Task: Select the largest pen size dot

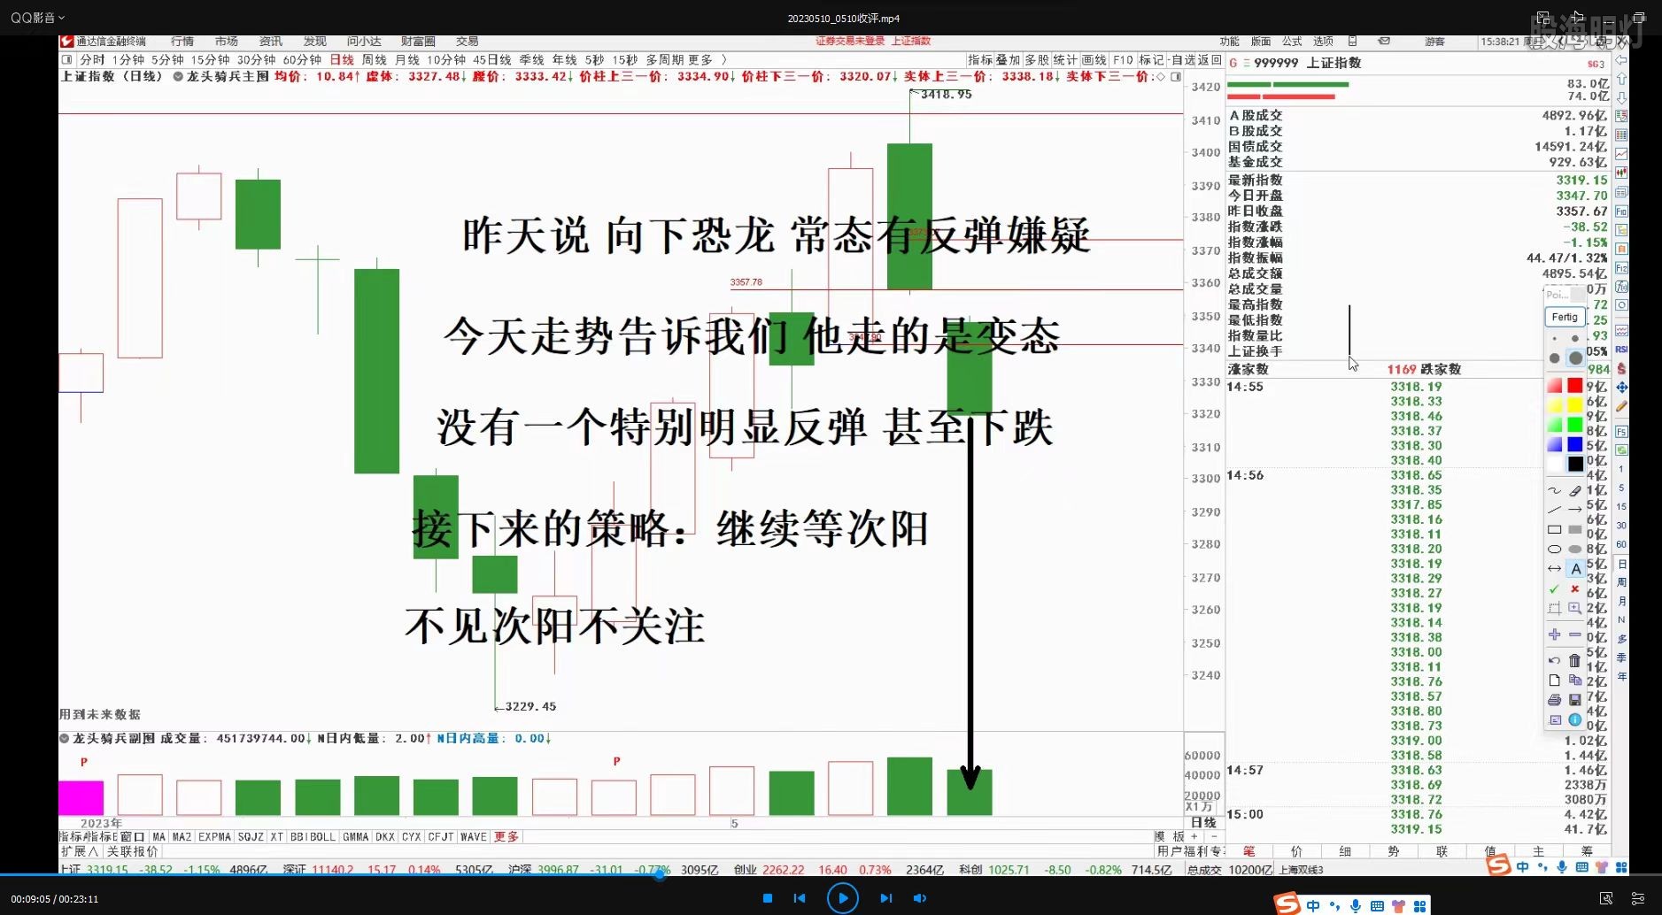Action: pyautogui.click(x=1575, y=358)
